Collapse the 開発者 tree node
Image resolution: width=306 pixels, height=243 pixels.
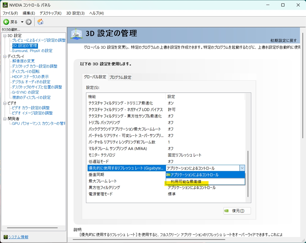(x=5, y=119)
